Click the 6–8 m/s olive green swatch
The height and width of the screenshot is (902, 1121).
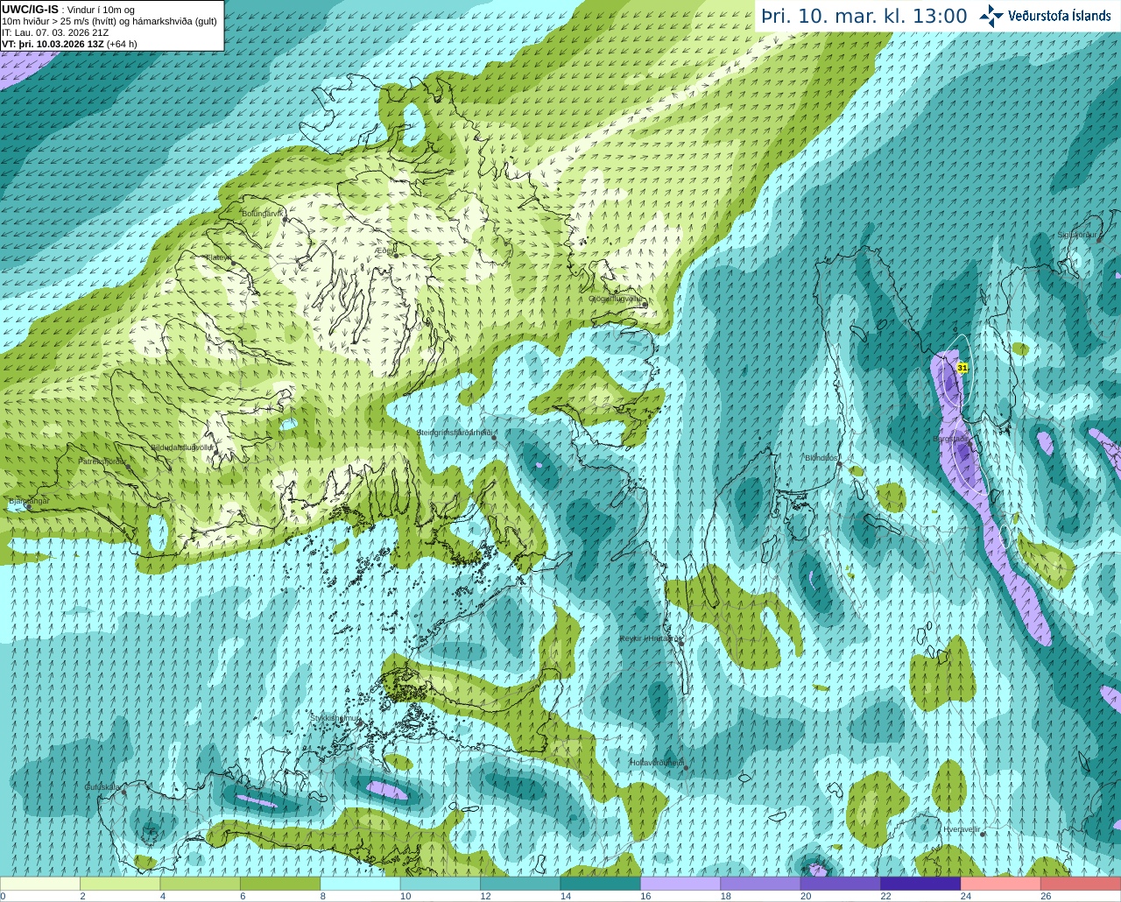pyautogui.click(x=280, y=884)
